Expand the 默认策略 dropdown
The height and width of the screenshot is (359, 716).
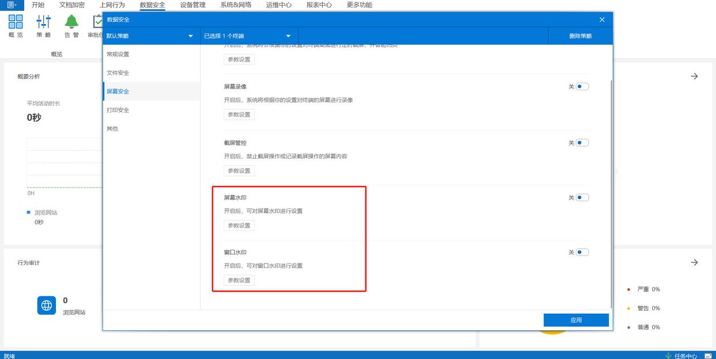[x=151, y=36]
